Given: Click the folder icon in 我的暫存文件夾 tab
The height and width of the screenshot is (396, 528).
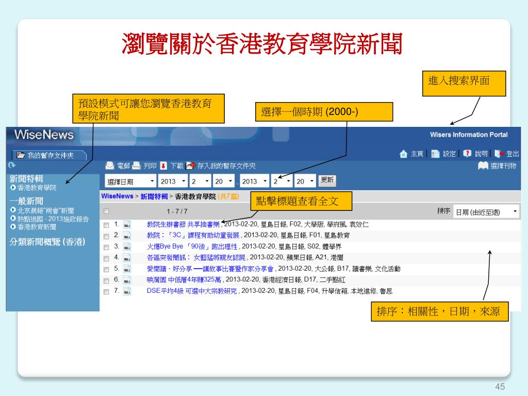Looking at the screenshot, I should pyautogui.click(x=21, y=155).
